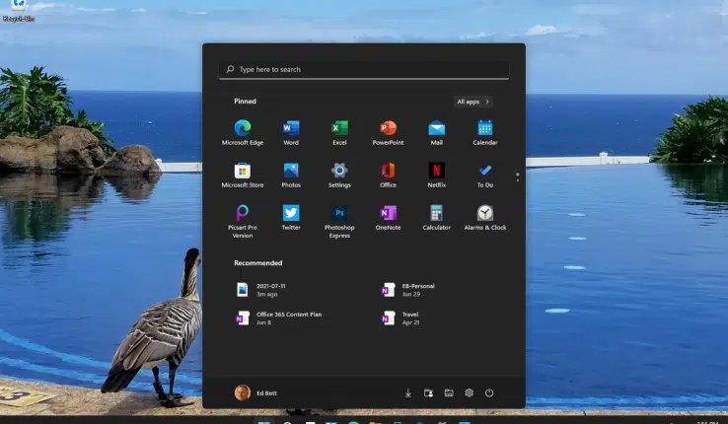Click the Type here to search box

point(364,70)
